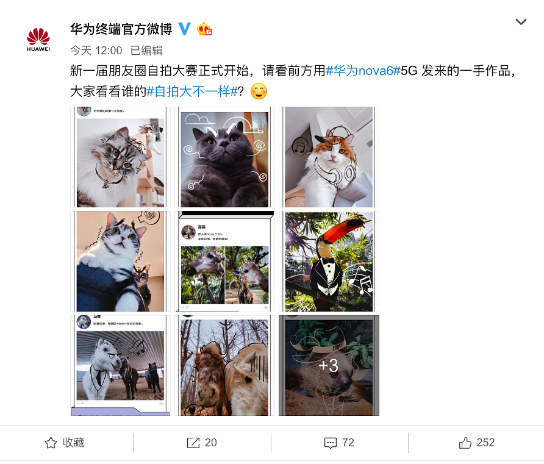544x464 pixels.
Task: Open the giraffe photos thumbnail
Action: (224, 262)
